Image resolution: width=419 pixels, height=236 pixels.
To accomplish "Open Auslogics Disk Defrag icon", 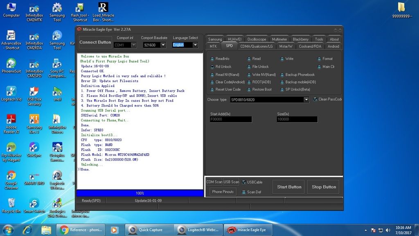I will (57, 208).
